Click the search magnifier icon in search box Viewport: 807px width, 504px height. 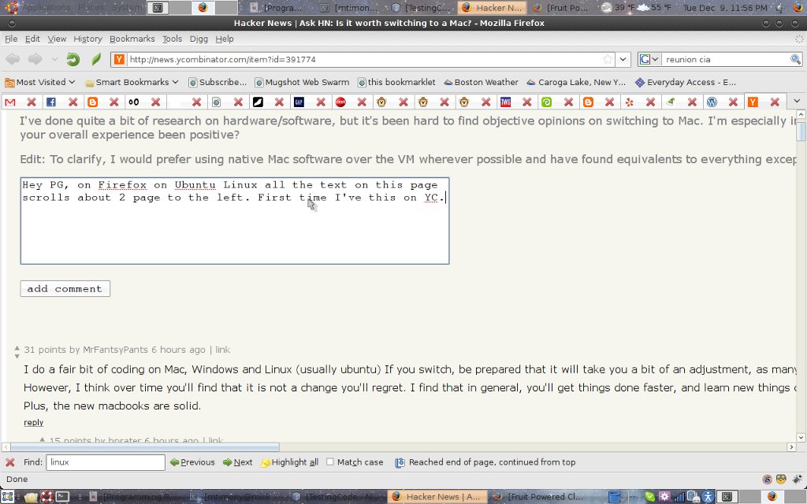795,59
